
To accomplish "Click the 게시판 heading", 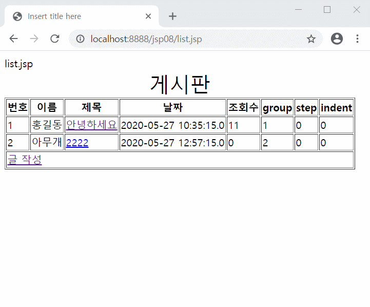I will point(180,84).
